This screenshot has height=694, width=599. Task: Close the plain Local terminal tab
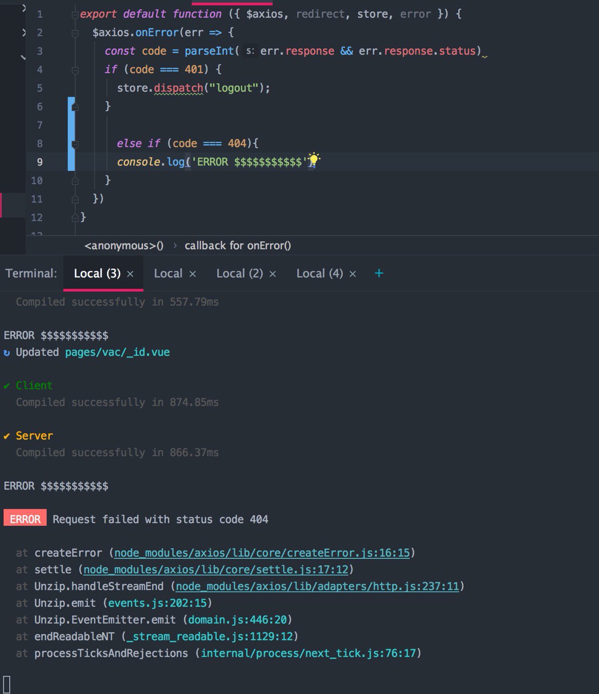[192, 274]
